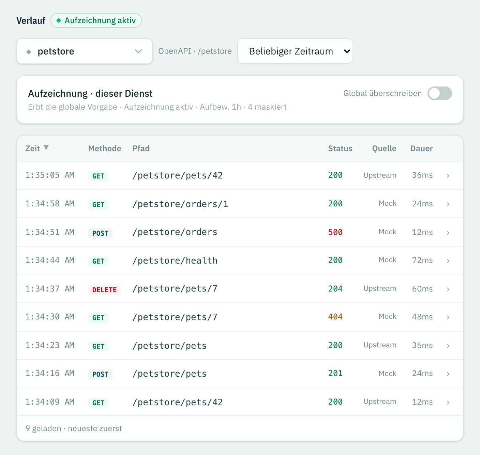This screenshot has width=480, height=455.
Task: Click the 48ms duration value
Action: [422, 317]
